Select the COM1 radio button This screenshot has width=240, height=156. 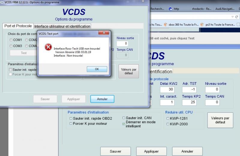click(x=11, y=40)
